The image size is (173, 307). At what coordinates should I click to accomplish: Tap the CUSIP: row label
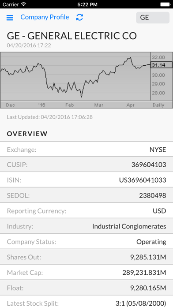[17, 165]
